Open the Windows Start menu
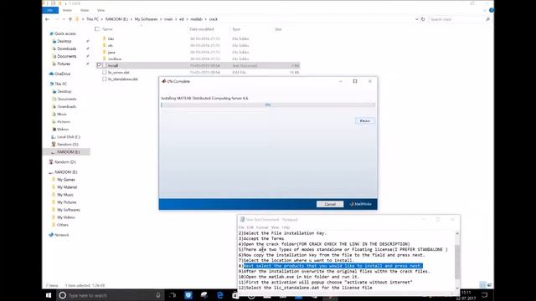 pyautogui.click(x=49, y=295)
